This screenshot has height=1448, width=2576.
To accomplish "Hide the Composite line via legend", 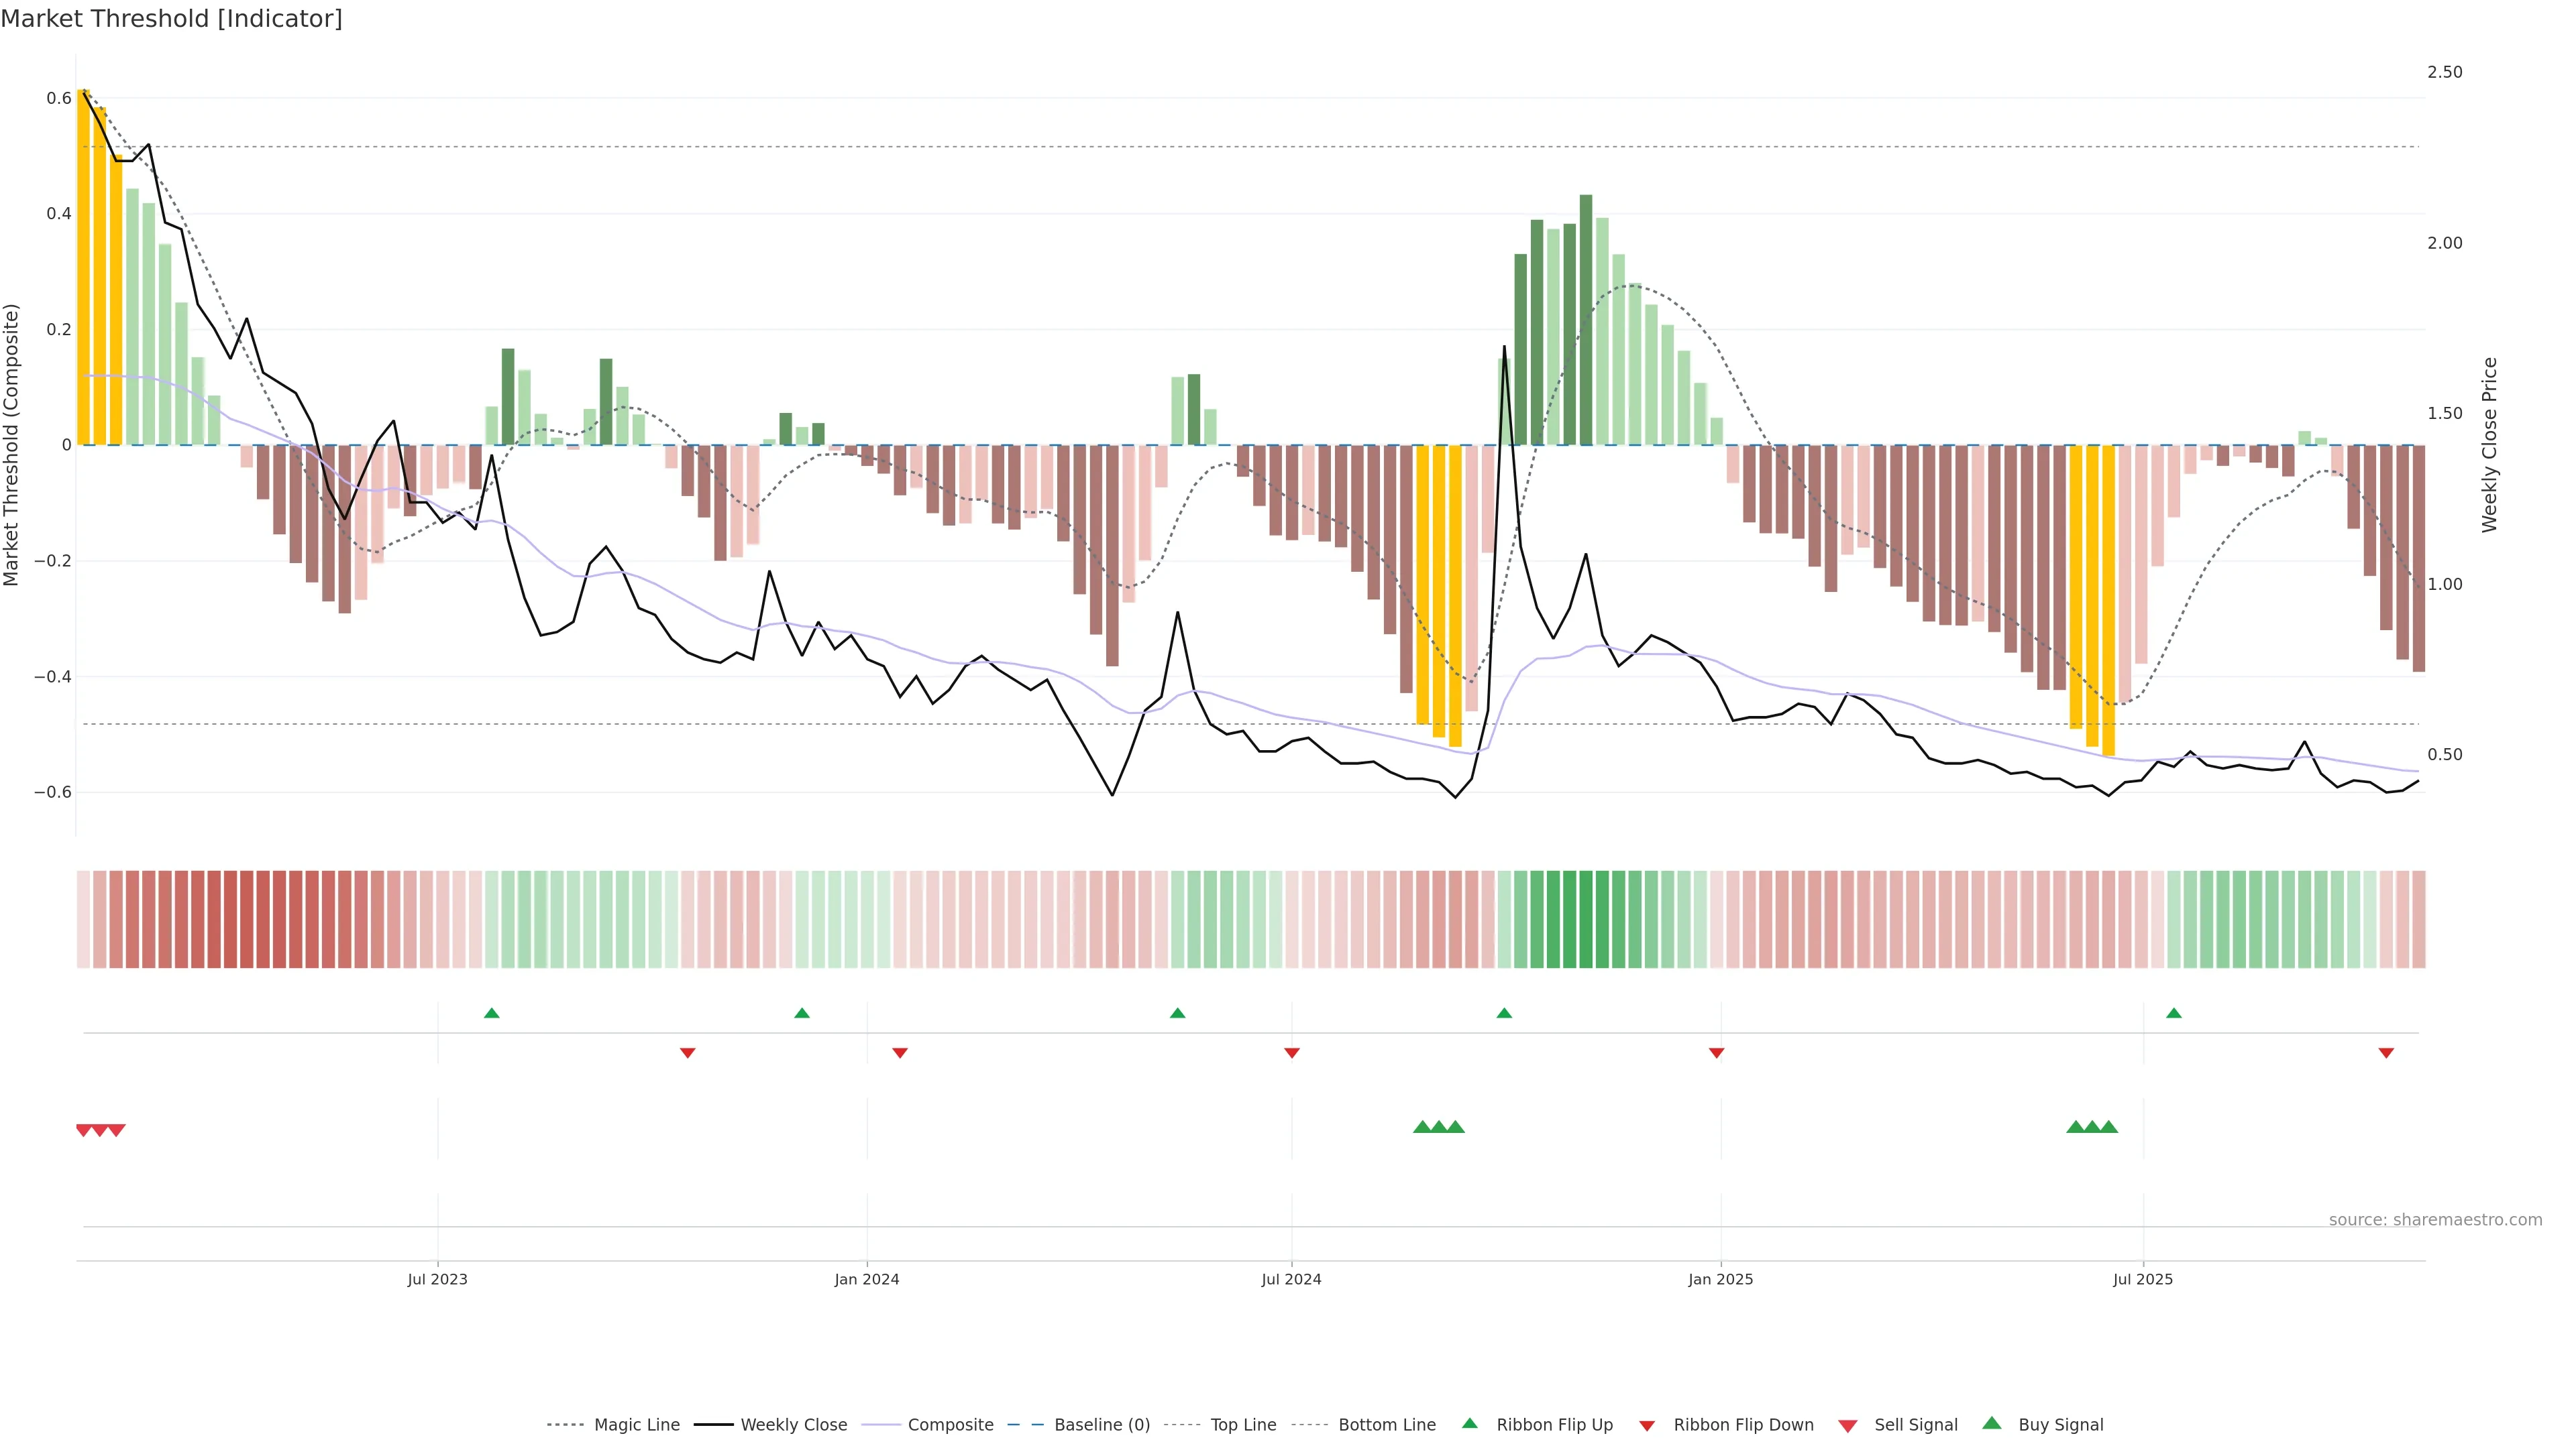I will pyautogui.click(x=950, y=1424).
